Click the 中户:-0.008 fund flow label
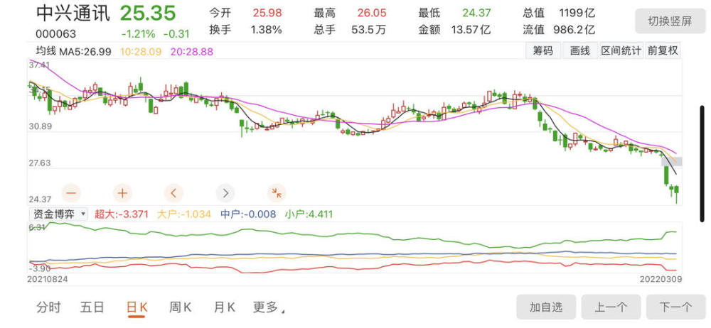The height and width of the screenshot is (328, 711). click(248, 214)
